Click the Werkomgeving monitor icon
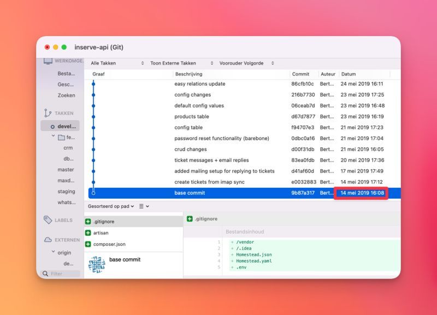The width and height of the screenshot is (437, 315). pos(48,61)
